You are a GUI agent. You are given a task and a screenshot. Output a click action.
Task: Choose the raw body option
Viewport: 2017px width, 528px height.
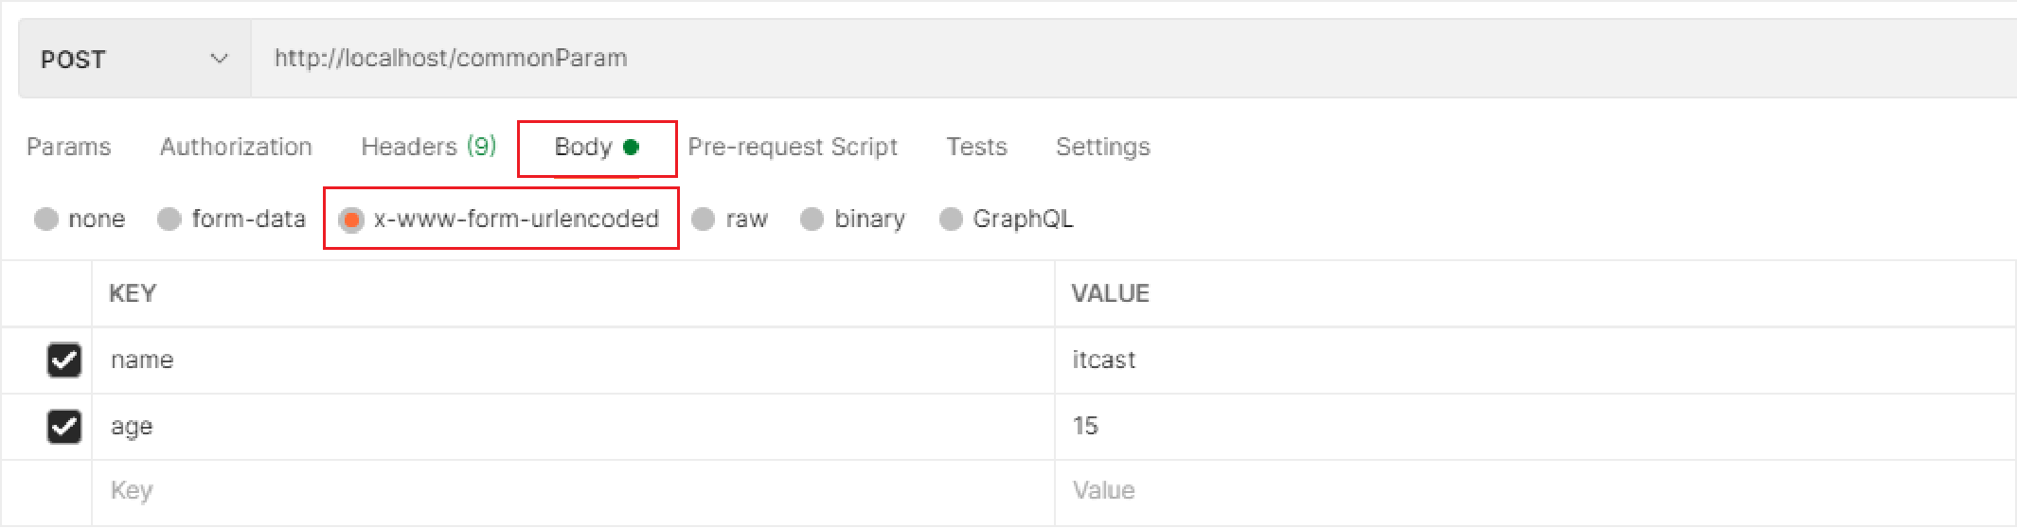click(x=704, y=220)
